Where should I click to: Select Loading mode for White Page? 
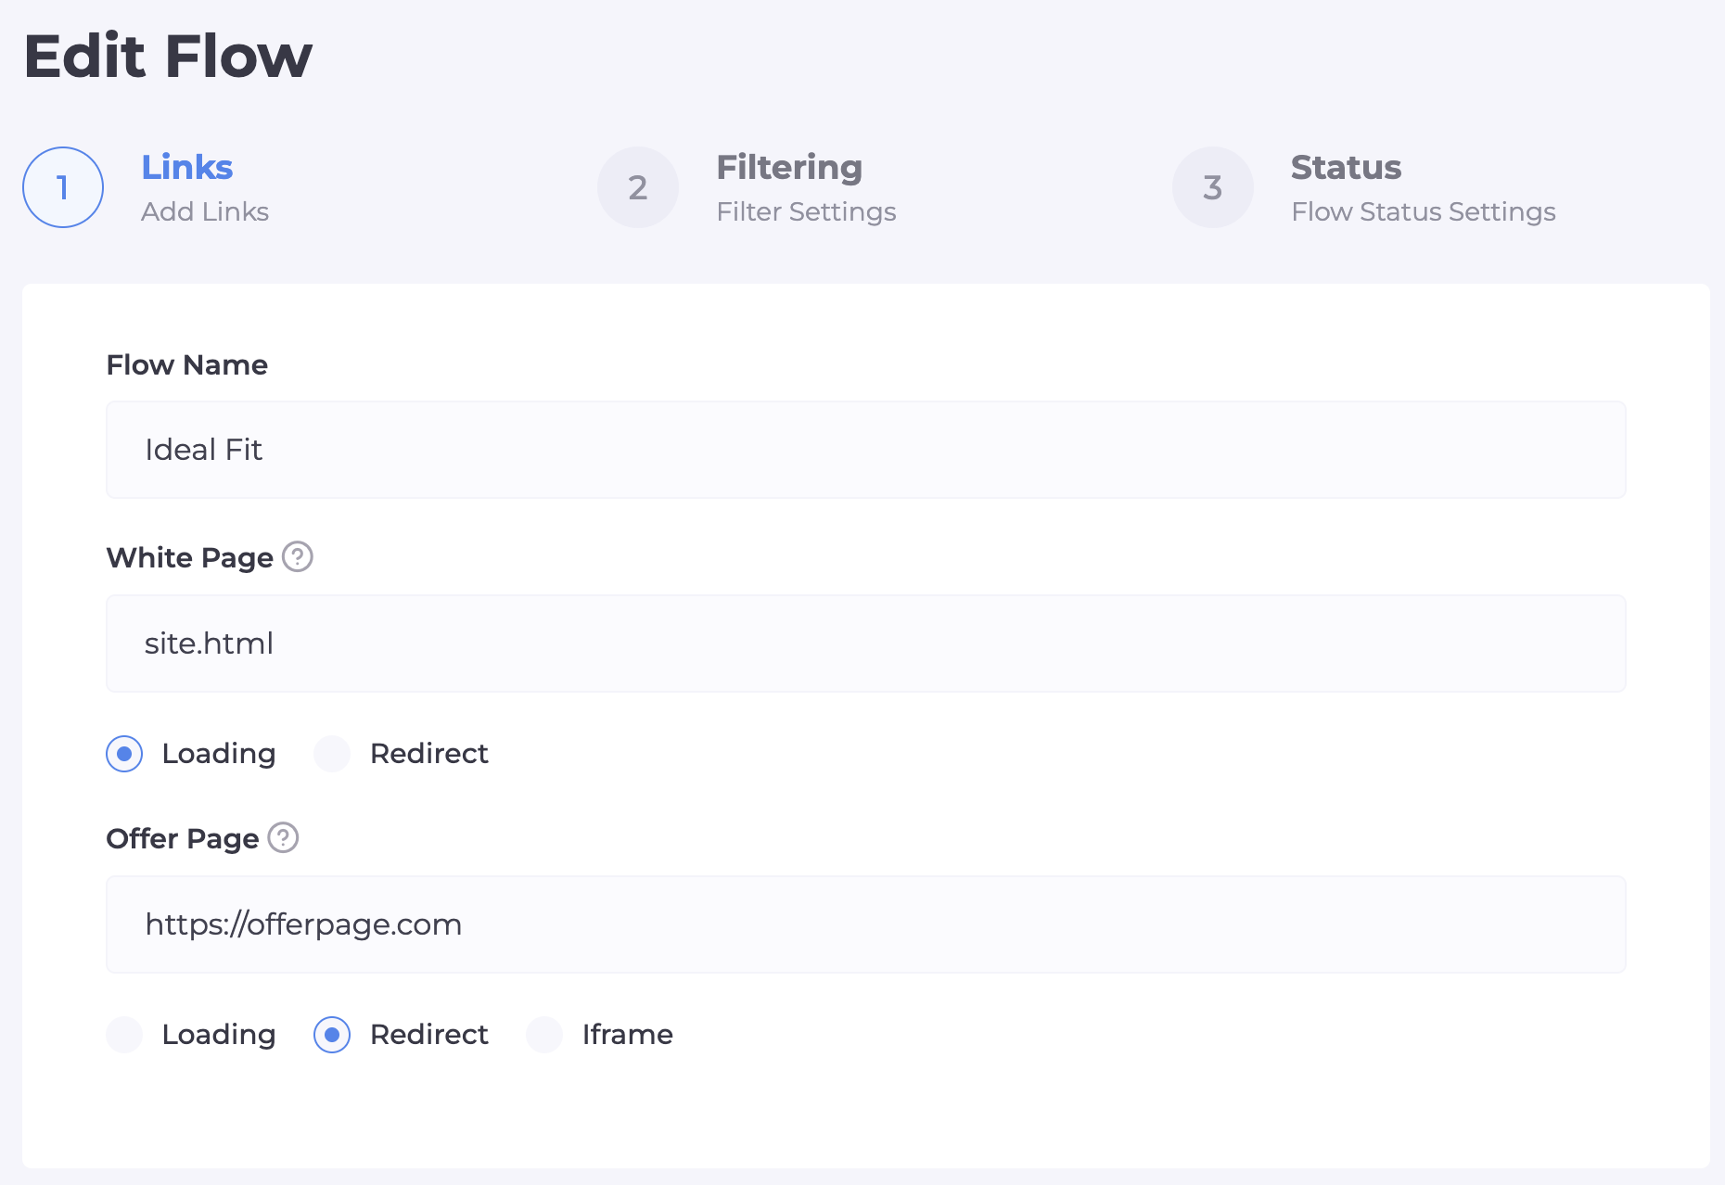[x=124, y=754]
